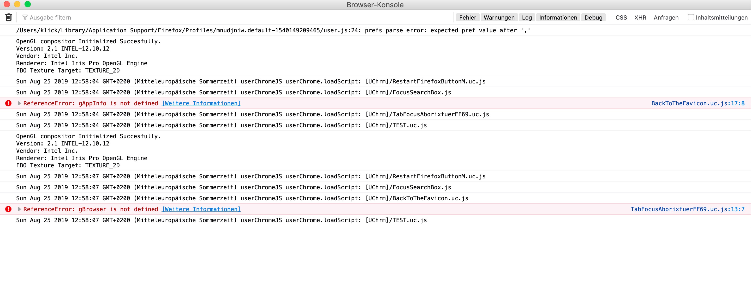Expand the gAppInfo ReferenceError details

pos(20,103)
